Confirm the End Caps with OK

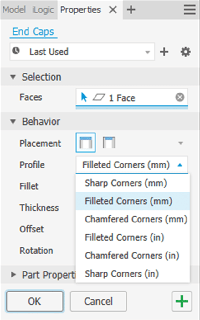coord(34,301)
